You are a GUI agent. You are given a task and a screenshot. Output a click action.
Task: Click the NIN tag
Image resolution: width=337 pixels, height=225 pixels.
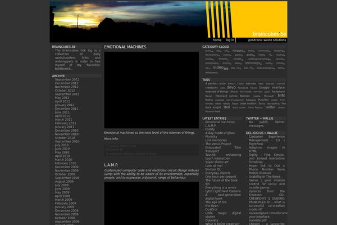[281, 96]
